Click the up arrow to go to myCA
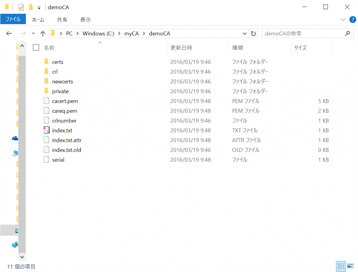Screen dimensions: 358x272 pyautogui.click(x=42, y=33)
